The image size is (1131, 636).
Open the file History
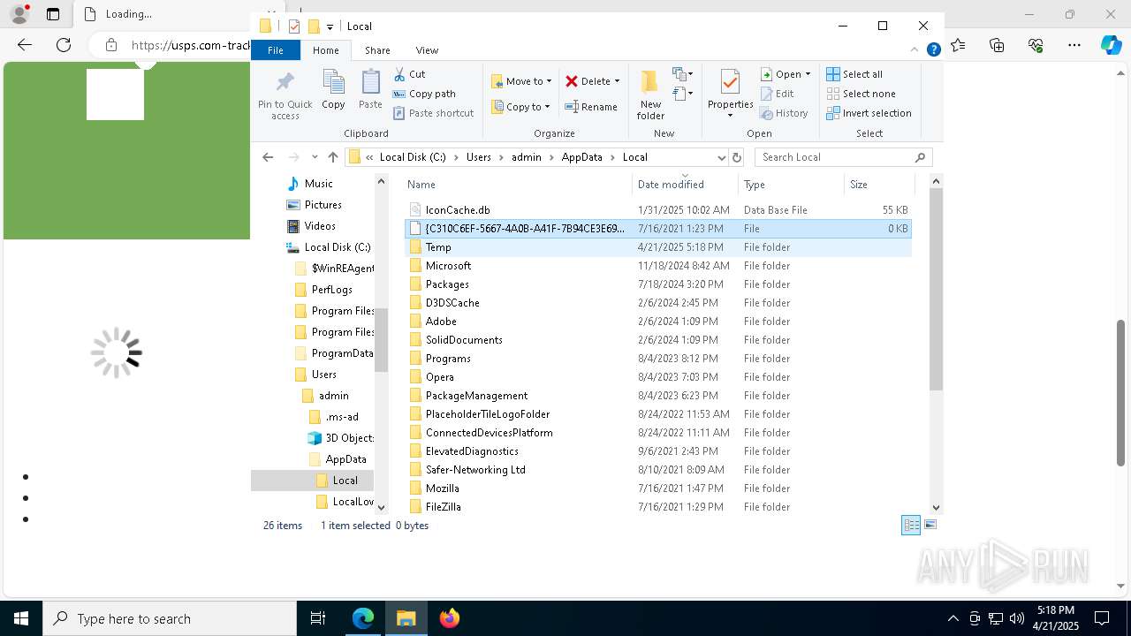point(783,113)
